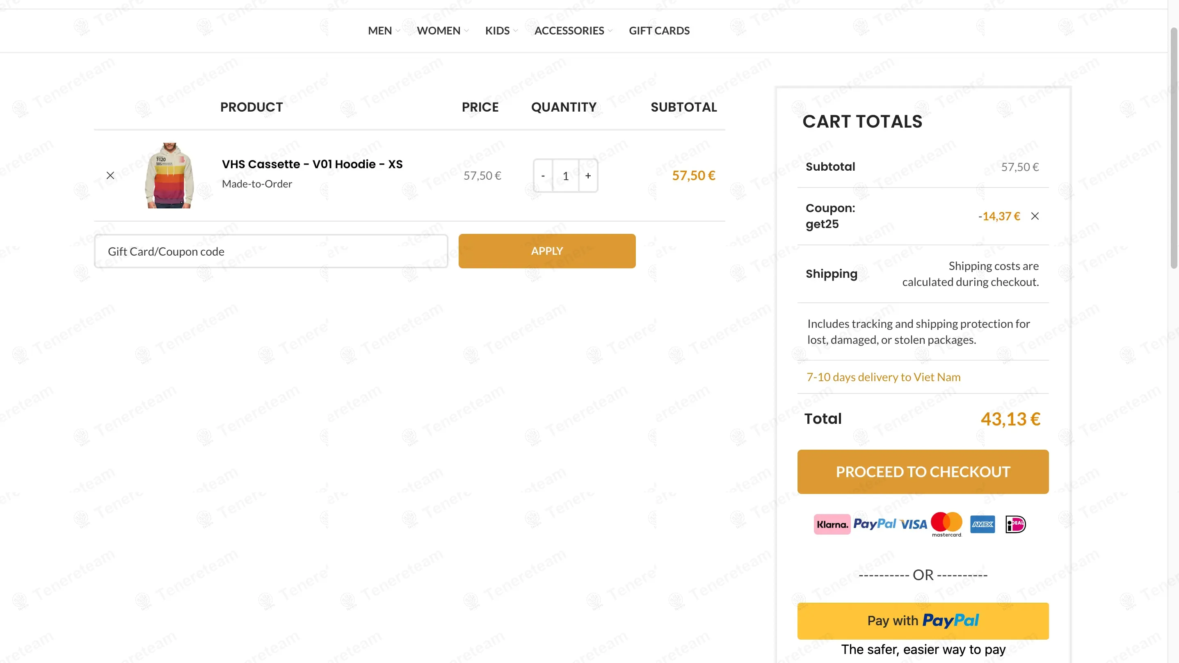1179x663 pixels.
Task: Open the hoodie product thumbnail
Action: [x=169, y=175]
